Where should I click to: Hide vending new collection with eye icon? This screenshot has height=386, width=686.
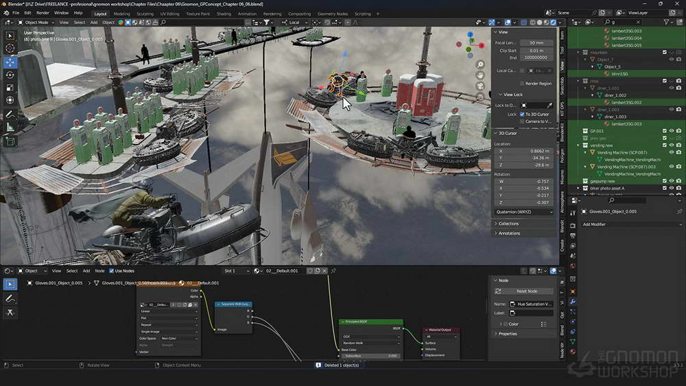(x=672, y=145)
